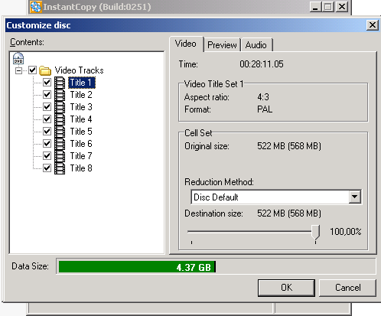Select Title 4 in the contents tree
Image resolution: width=381 pixels, height=316 pixels.
click(81, 119)
